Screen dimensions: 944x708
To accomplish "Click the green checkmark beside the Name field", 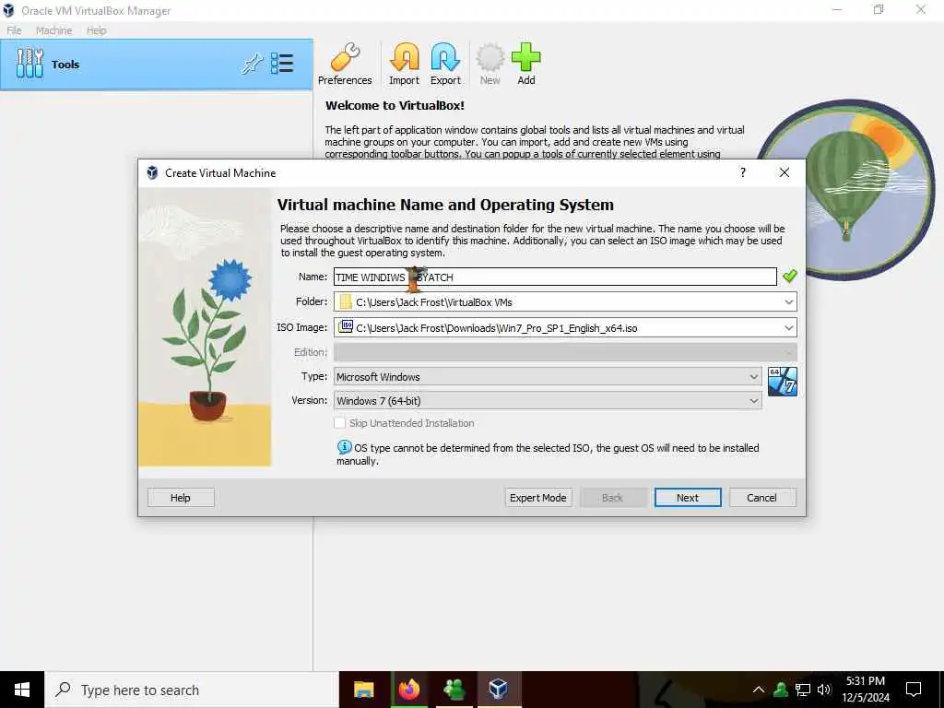I will [789, 277].
